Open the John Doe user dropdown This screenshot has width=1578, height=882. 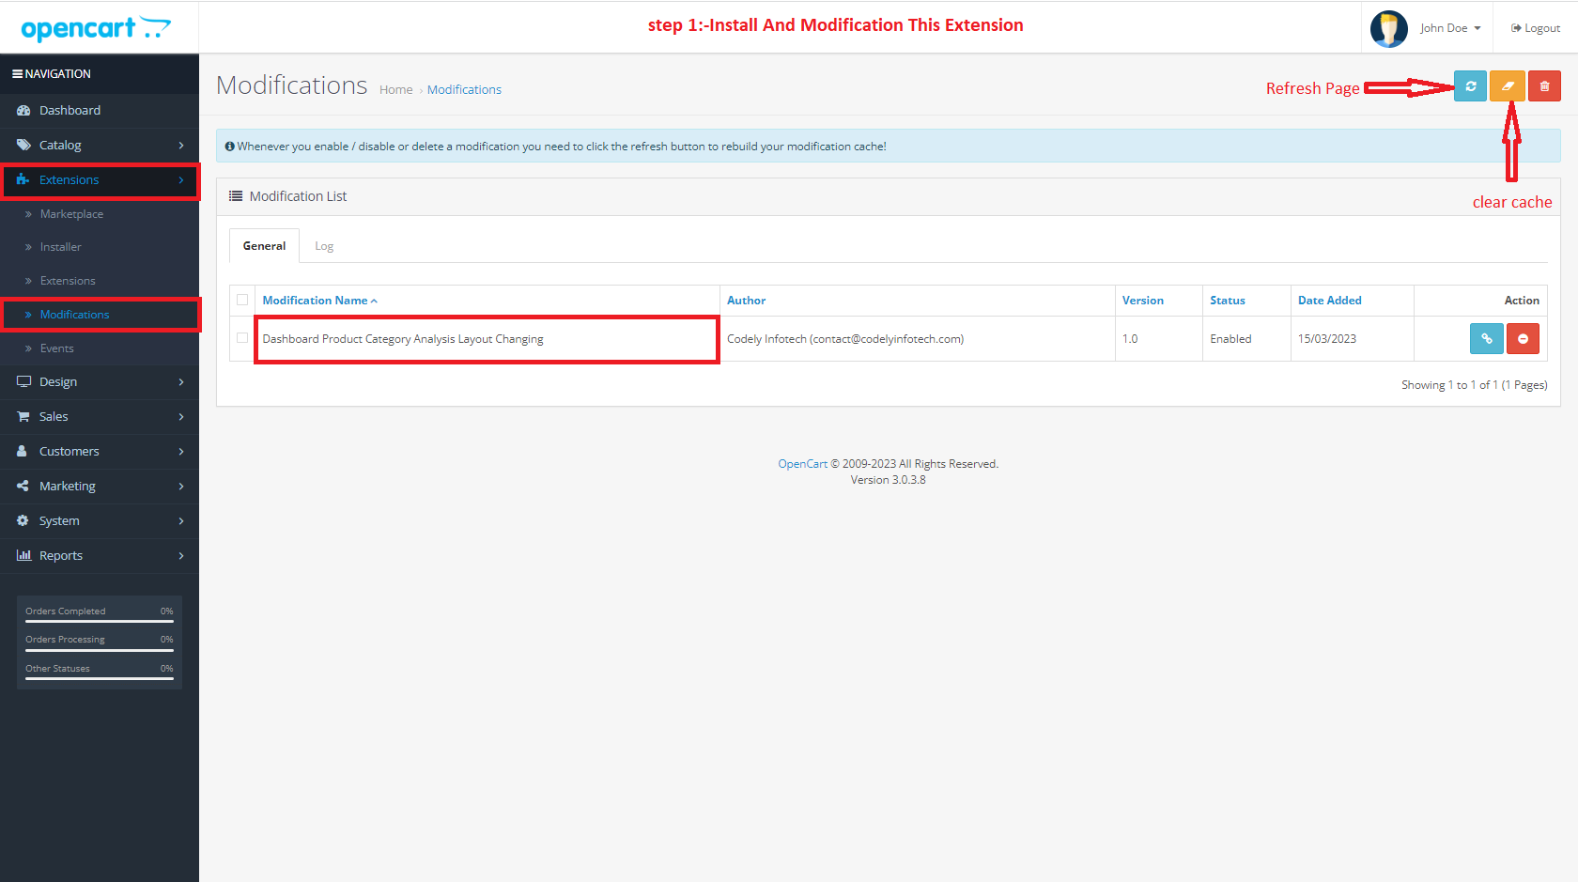point(1450,28)
